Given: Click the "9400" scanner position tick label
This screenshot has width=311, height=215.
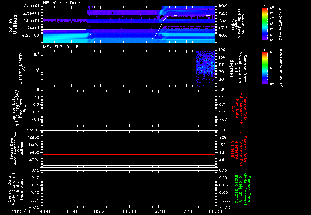Looking at the screenshot, I should pyautogui.click(x=35, y=152).
